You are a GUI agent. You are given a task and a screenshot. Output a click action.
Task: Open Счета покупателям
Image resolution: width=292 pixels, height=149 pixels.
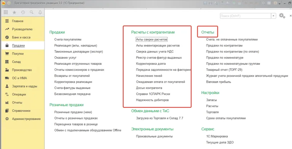point(68,39)
